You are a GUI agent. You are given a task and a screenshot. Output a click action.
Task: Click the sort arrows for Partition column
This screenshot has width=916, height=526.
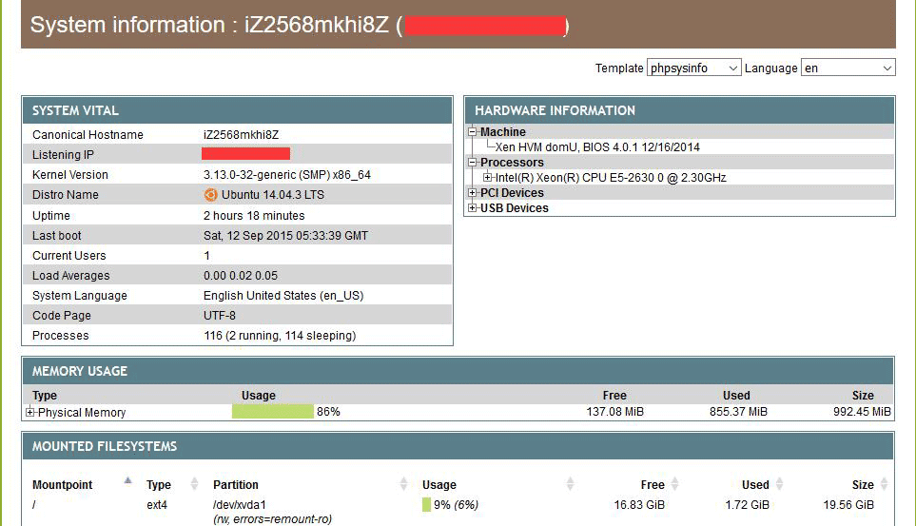point(403,484)
